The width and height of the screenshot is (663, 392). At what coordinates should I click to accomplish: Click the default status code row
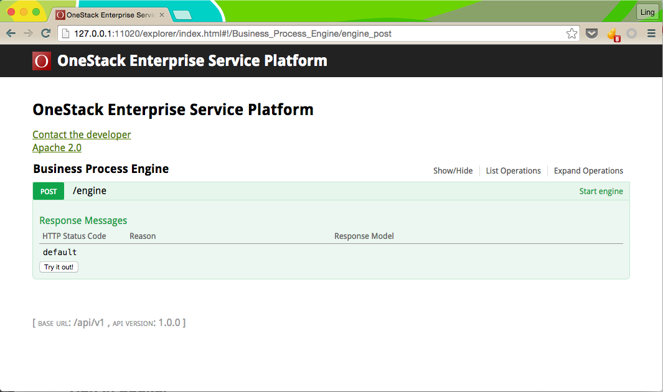pos(60,252)
